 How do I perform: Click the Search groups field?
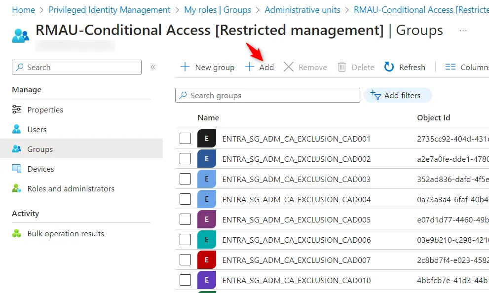click(x=267, y=95)
